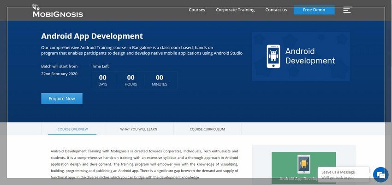
Task: Click the Batch will start from label
Action: point(59,66)
